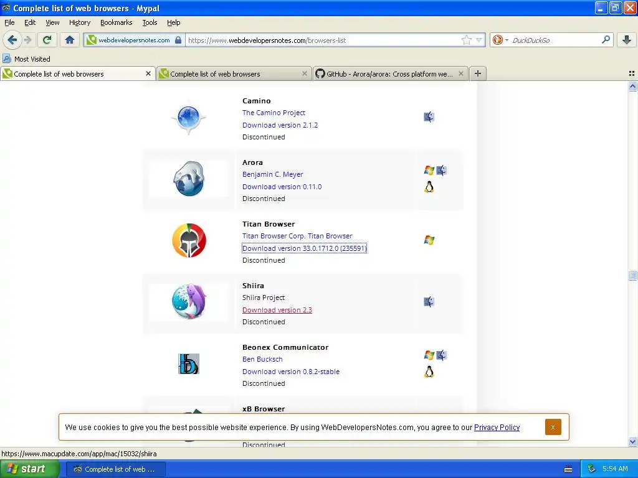This screenshot has width=638, height=478.
Task: Click the Linux penguin in Beonex Communicator row
Action: click(x=429, y=372)
